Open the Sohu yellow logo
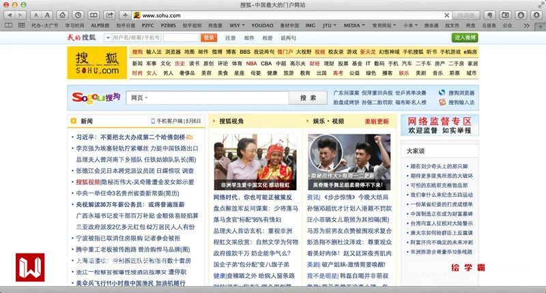 pyautogui.click(x=97, y=63)
